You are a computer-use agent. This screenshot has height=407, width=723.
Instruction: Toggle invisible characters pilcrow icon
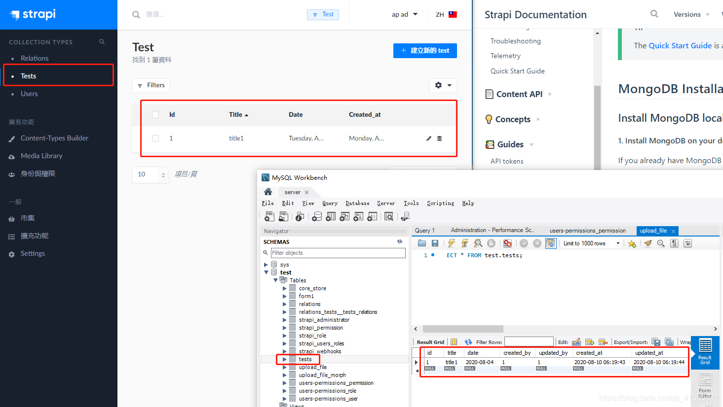[674, 243]
